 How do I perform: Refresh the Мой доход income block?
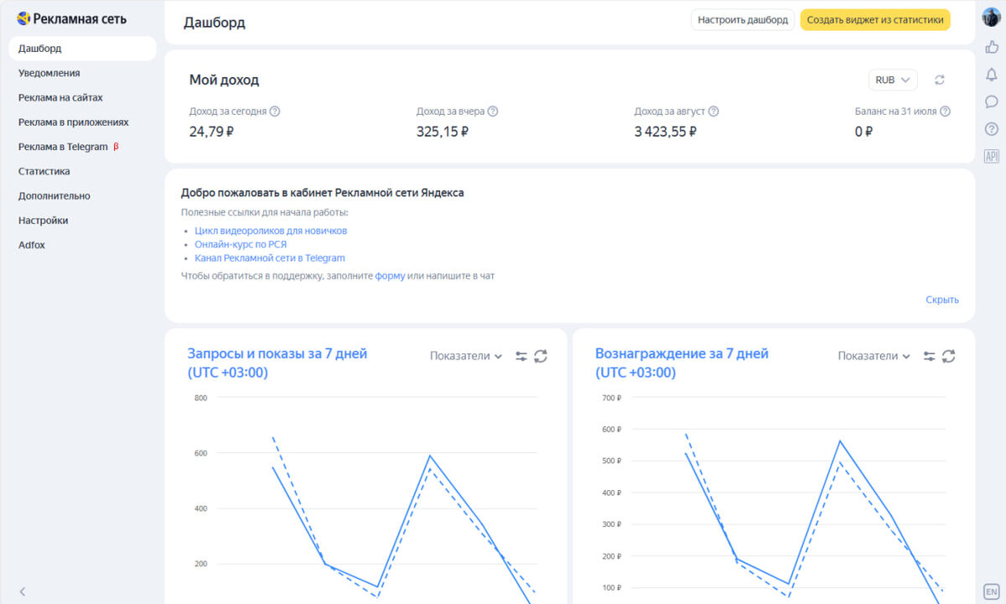point(940,80)
